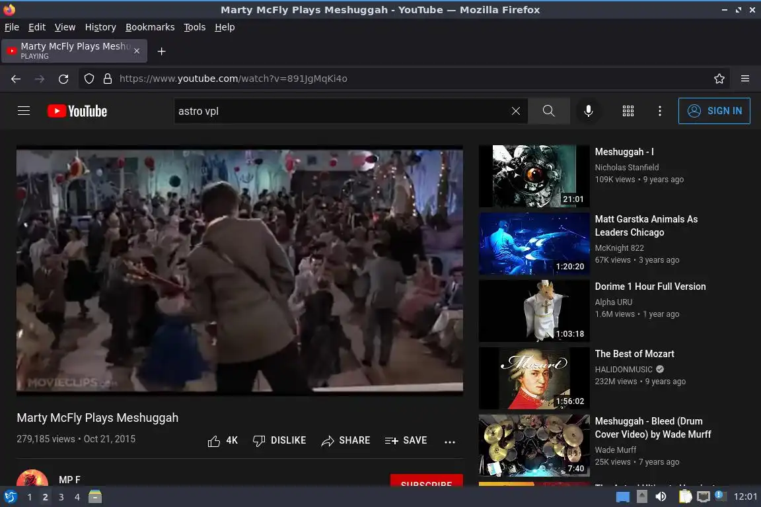Open the Alpha URU channel name

point(614,302)
